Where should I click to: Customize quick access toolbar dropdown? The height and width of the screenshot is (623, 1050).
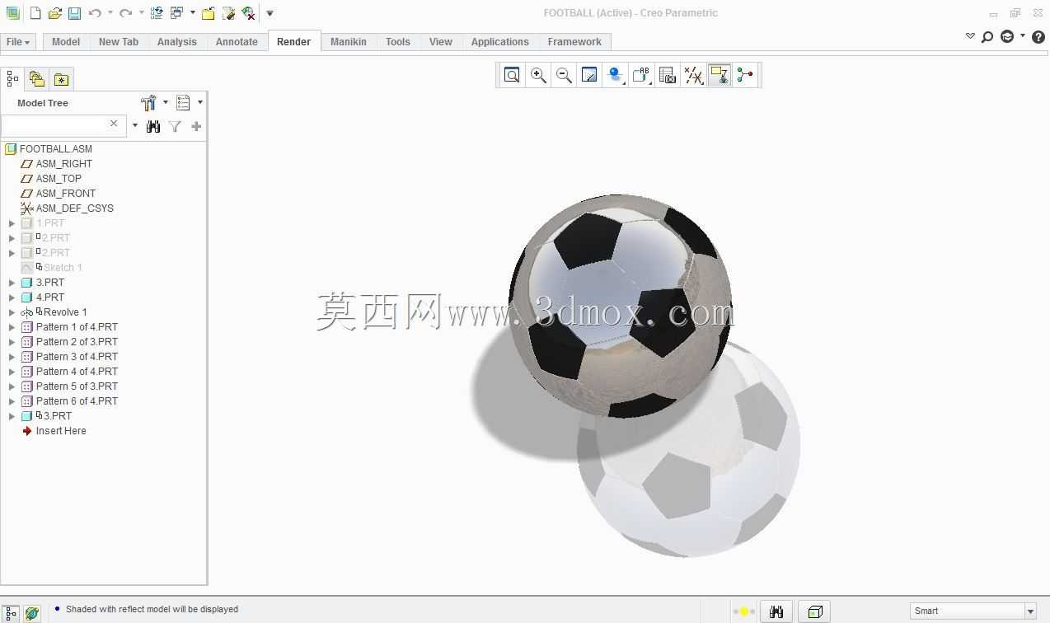[x=270, y=13]
